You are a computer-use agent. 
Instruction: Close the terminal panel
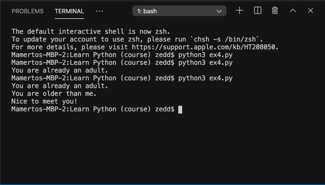310,10
